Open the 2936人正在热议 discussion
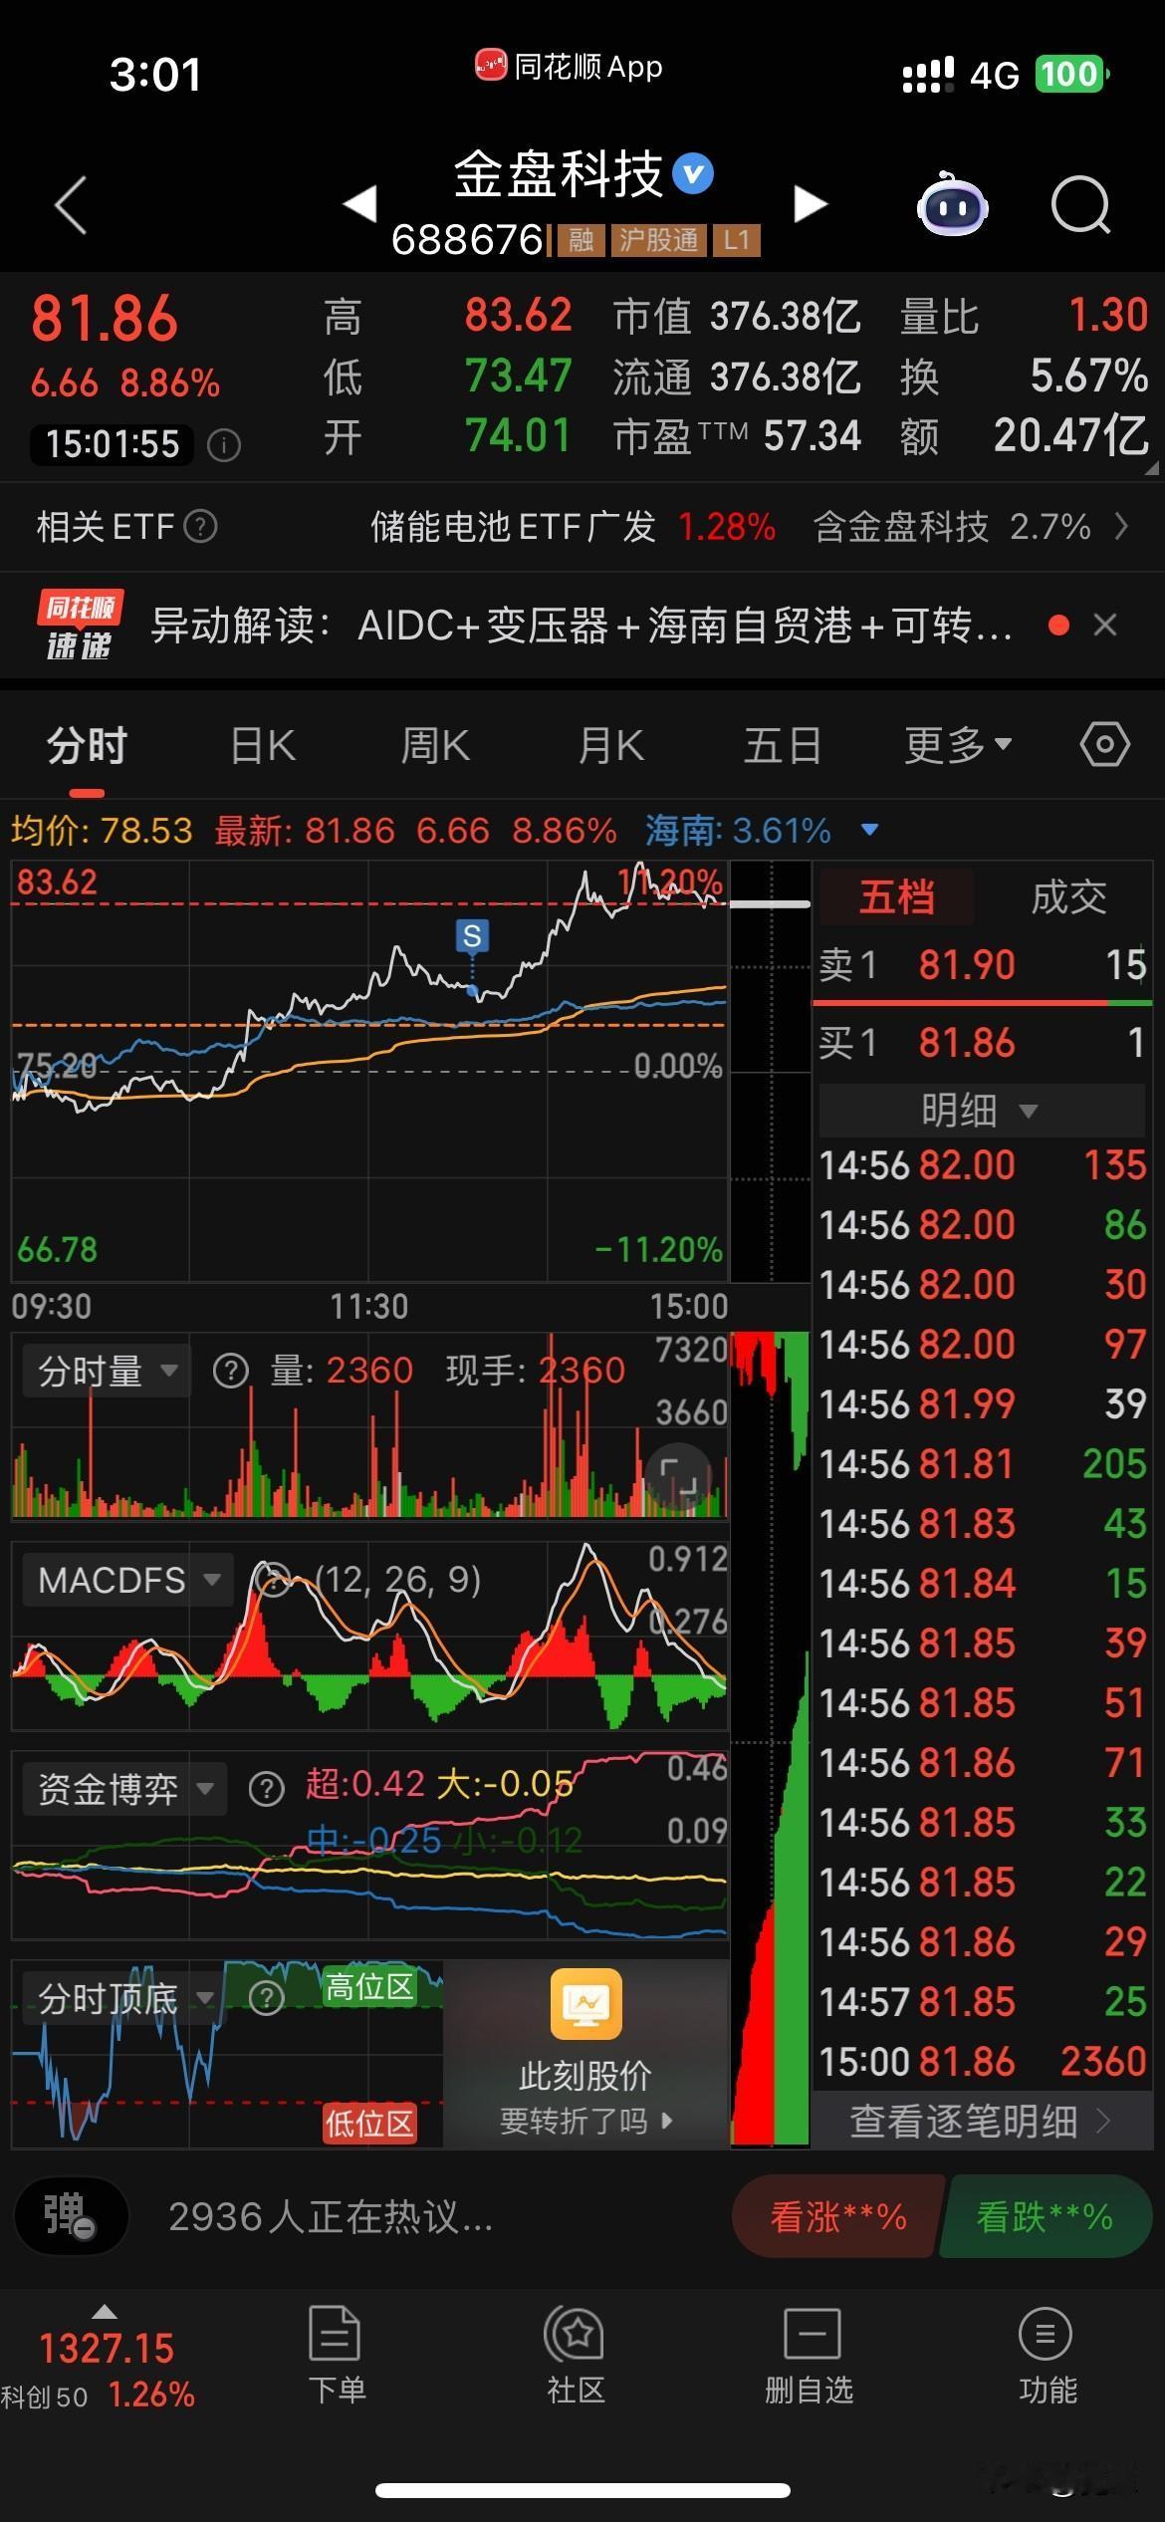 coord(331,2217)
